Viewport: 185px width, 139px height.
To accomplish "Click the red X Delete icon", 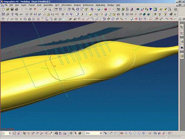I will pyautogui.click(x=35, y=9).
